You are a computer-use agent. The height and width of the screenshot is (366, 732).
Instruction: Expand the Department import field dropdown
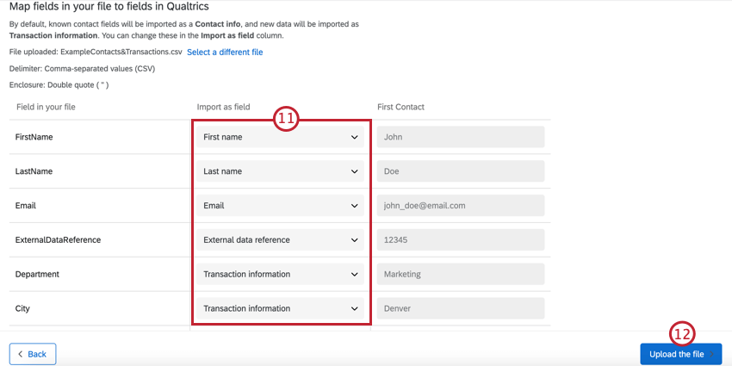(x=279, y=275)
